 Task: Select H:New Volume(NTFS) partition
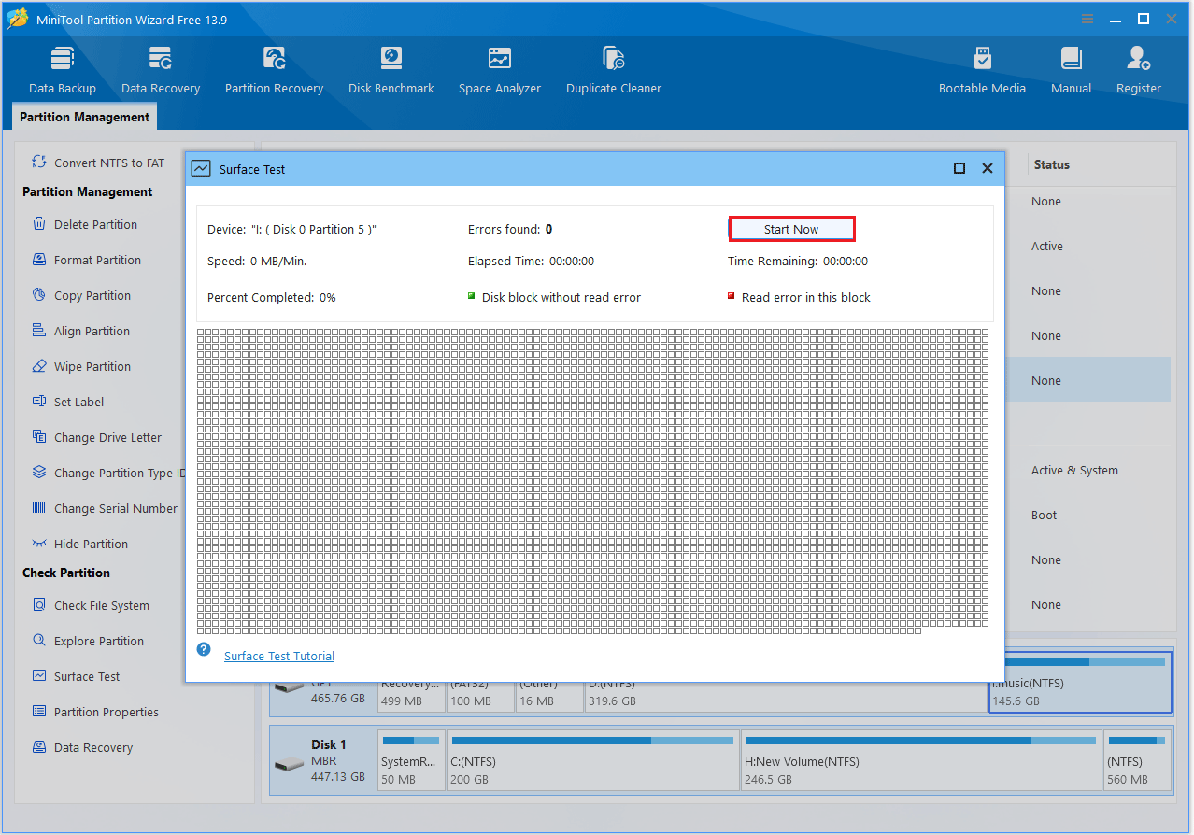tap(921, 761)
